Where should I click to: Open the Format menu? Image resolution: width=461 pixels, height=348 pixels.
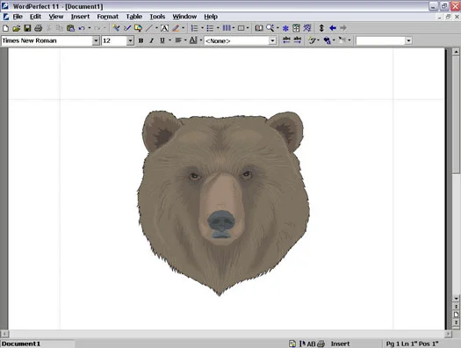[x=108, y=17]
